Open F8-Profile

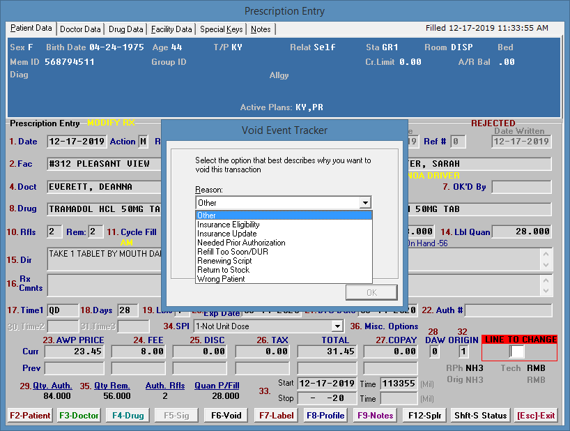coord(325,416)
